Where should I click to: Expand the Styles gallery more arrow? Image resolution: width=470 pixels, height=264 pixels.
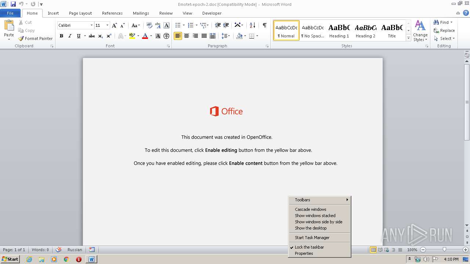pos(408,38)
